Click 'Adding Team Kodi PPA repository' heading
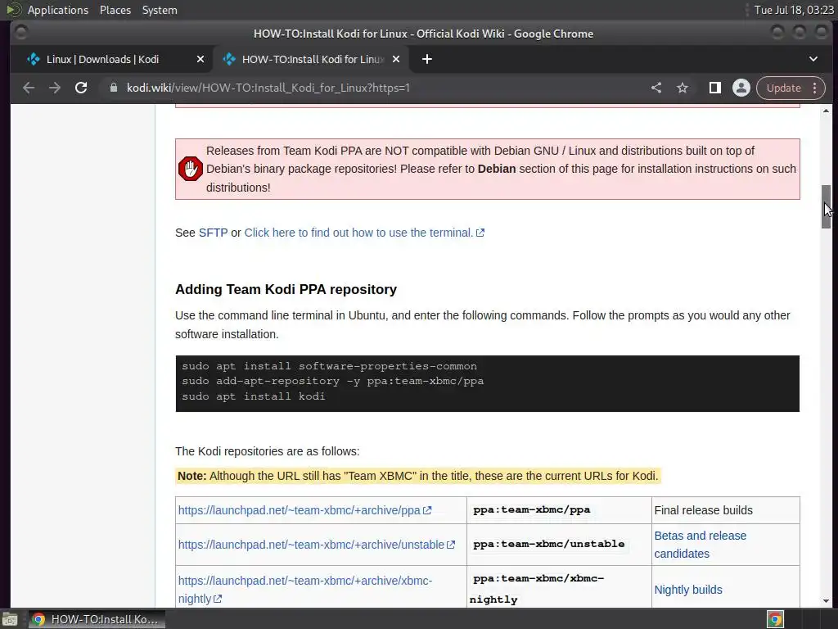 [x=286, y=289]
